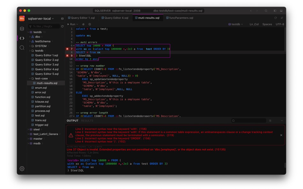Image resolution: width=303 pixels, height=189 pixels.
Task: Click the orange Ms SQL Server logo
Action: 22,18
